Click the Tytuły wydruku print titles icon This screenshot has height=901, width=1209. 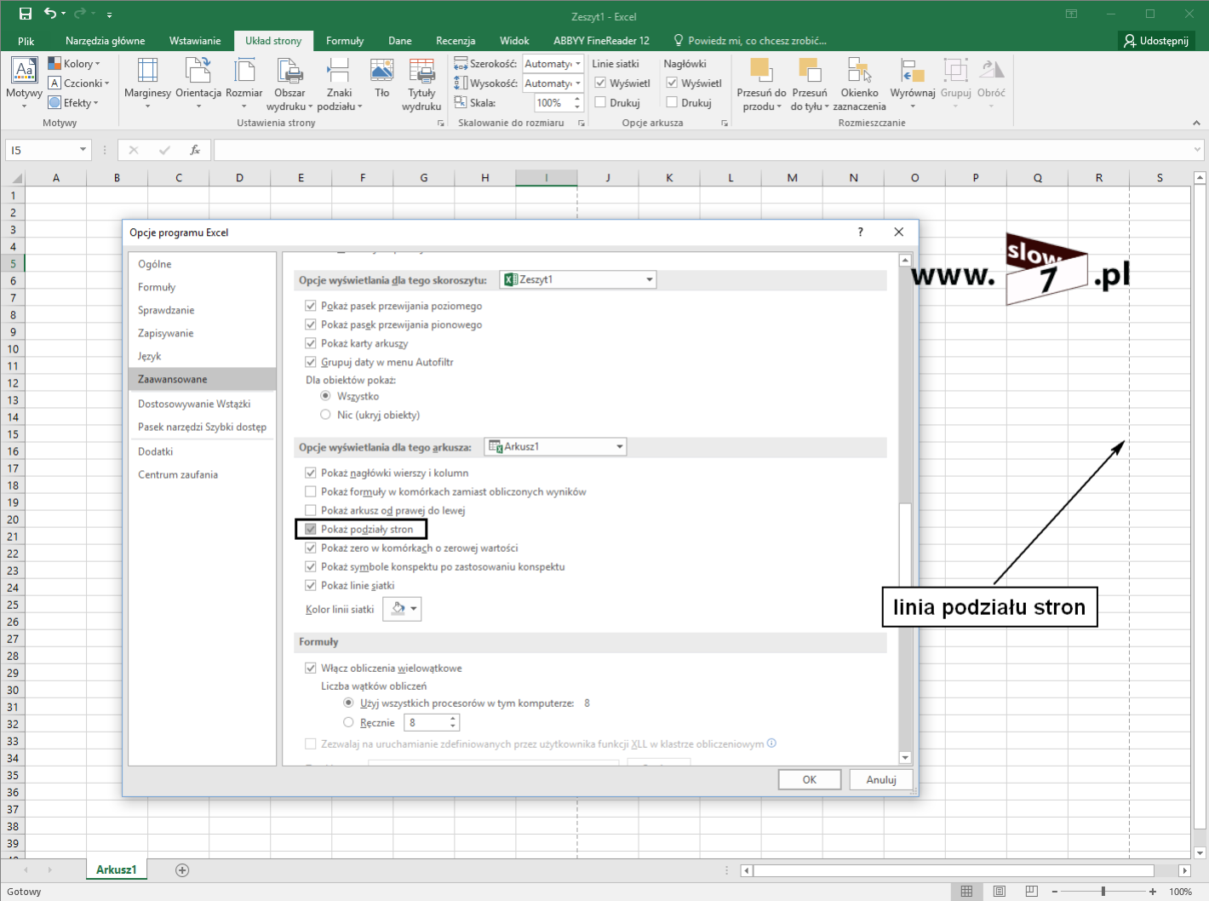coord(421,83)
